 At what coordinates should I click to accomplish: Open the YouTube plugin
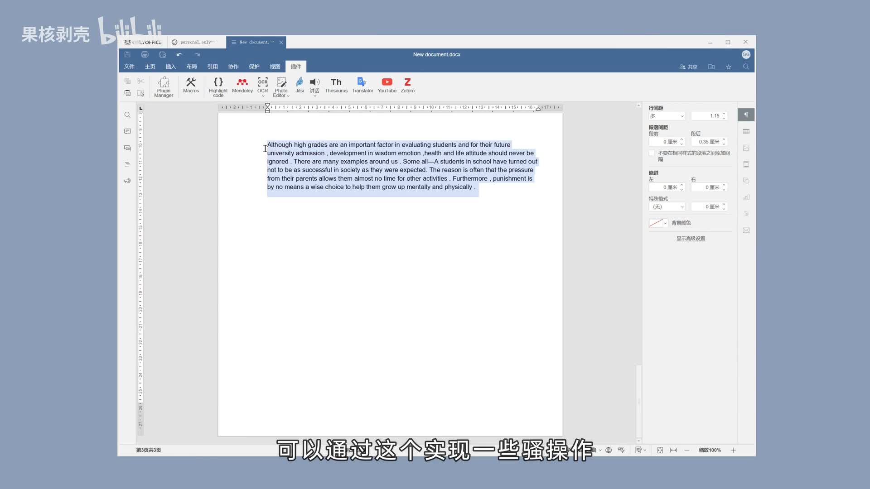pyautogui.click(x=387, y=85)
